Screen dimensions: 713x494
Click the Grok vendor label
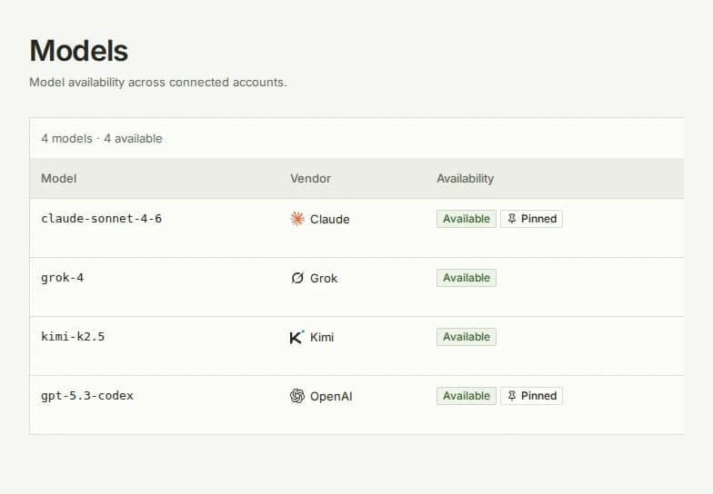tap(324, 278)
